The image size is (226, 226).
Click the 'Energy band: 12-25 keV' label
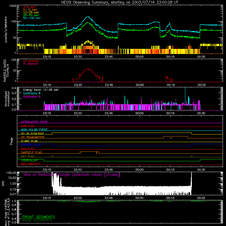pos(41,90)
